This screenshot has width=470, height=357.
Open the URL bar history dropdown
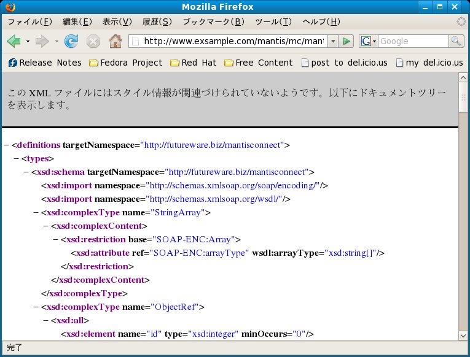[333, 41]
